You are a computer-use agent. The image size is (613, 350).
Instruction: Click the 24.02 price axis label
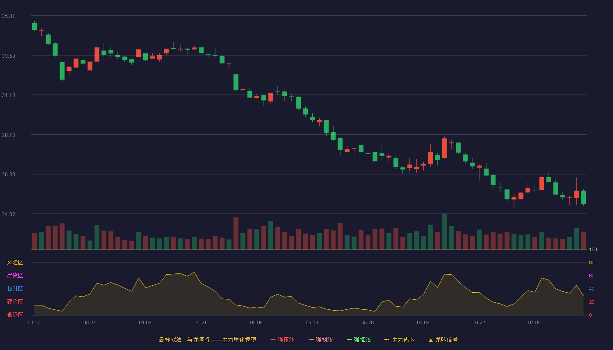pos(8,214)
